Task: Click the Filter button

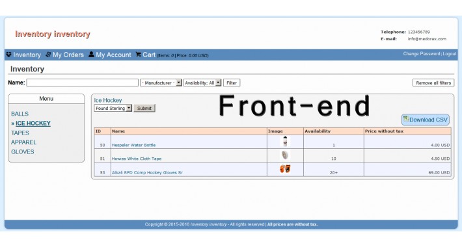Action: [232, 83]
